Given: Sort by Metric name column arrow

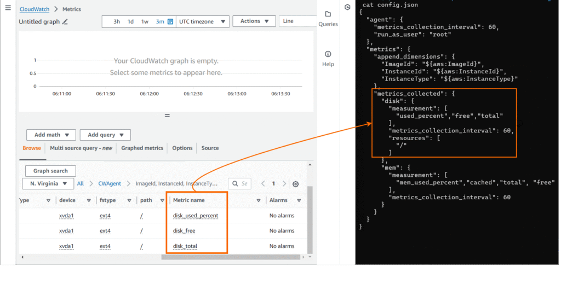Looking at the screenshot, I should point(259,200).
